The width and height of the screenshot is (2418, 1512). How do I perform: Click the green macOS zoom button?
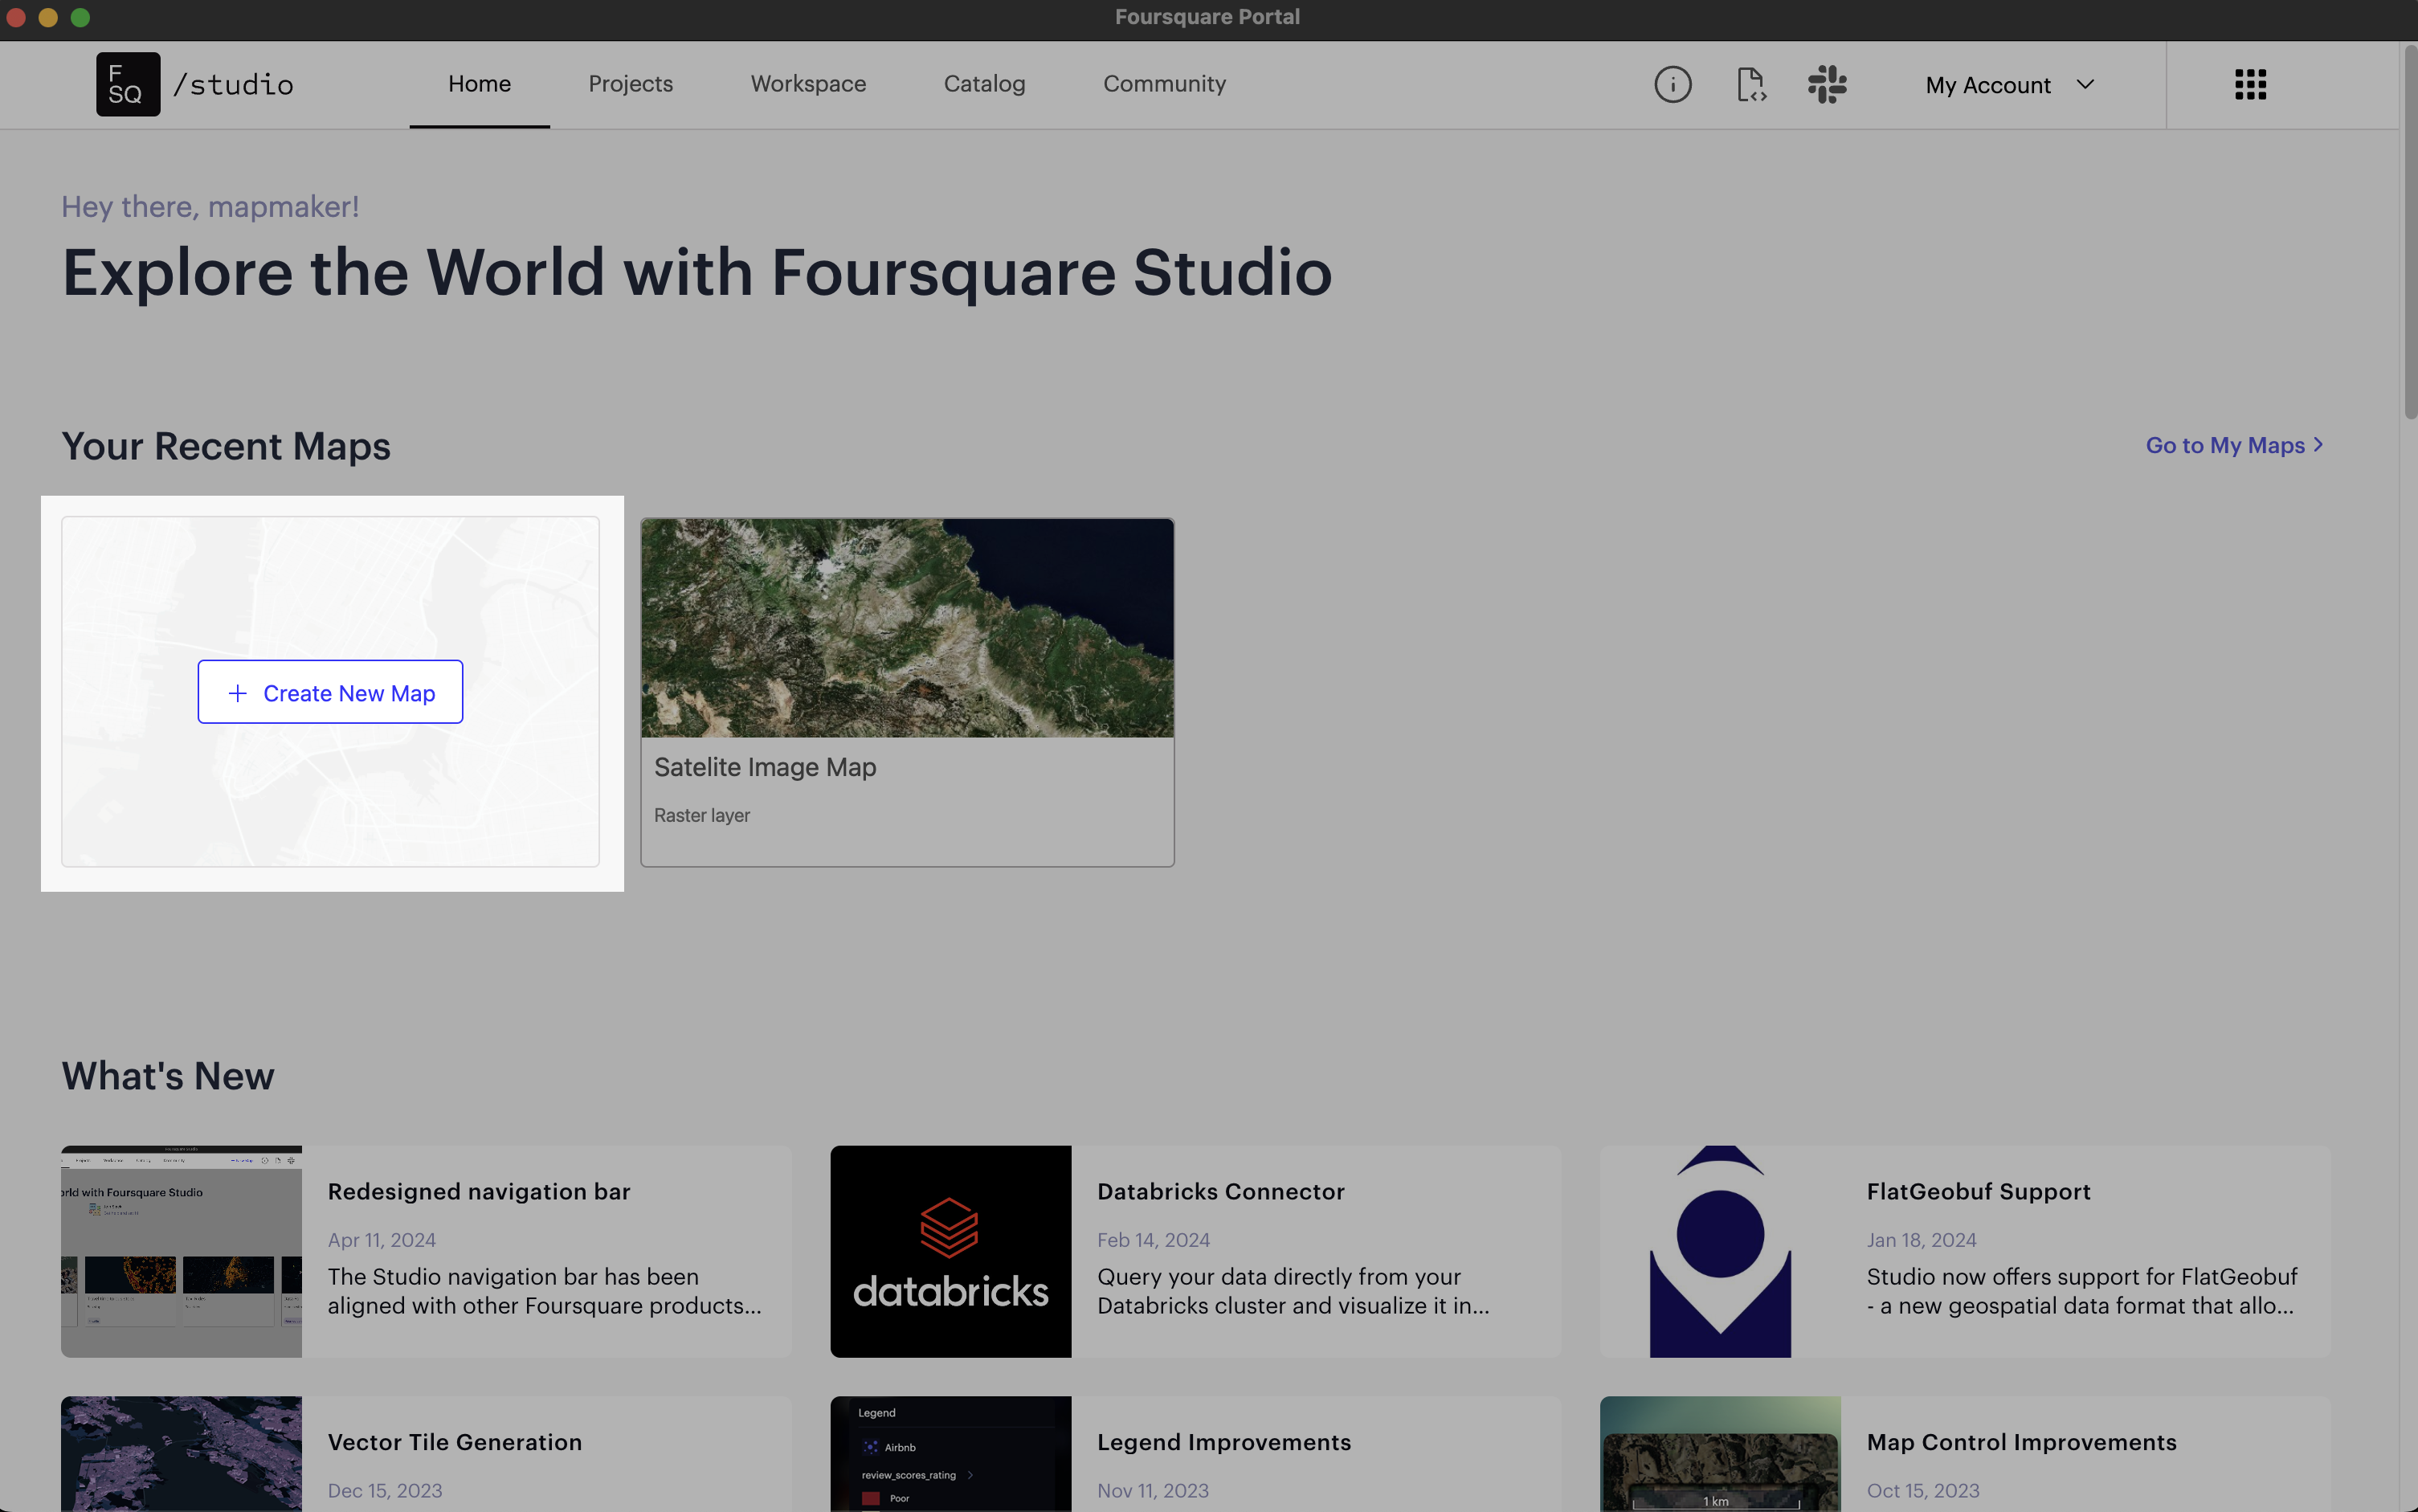[81, 17]
